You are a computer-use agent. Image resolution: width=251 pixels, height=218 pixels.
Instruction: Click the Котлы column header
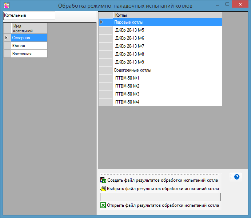pyautogui.click(x=167, y=15)
